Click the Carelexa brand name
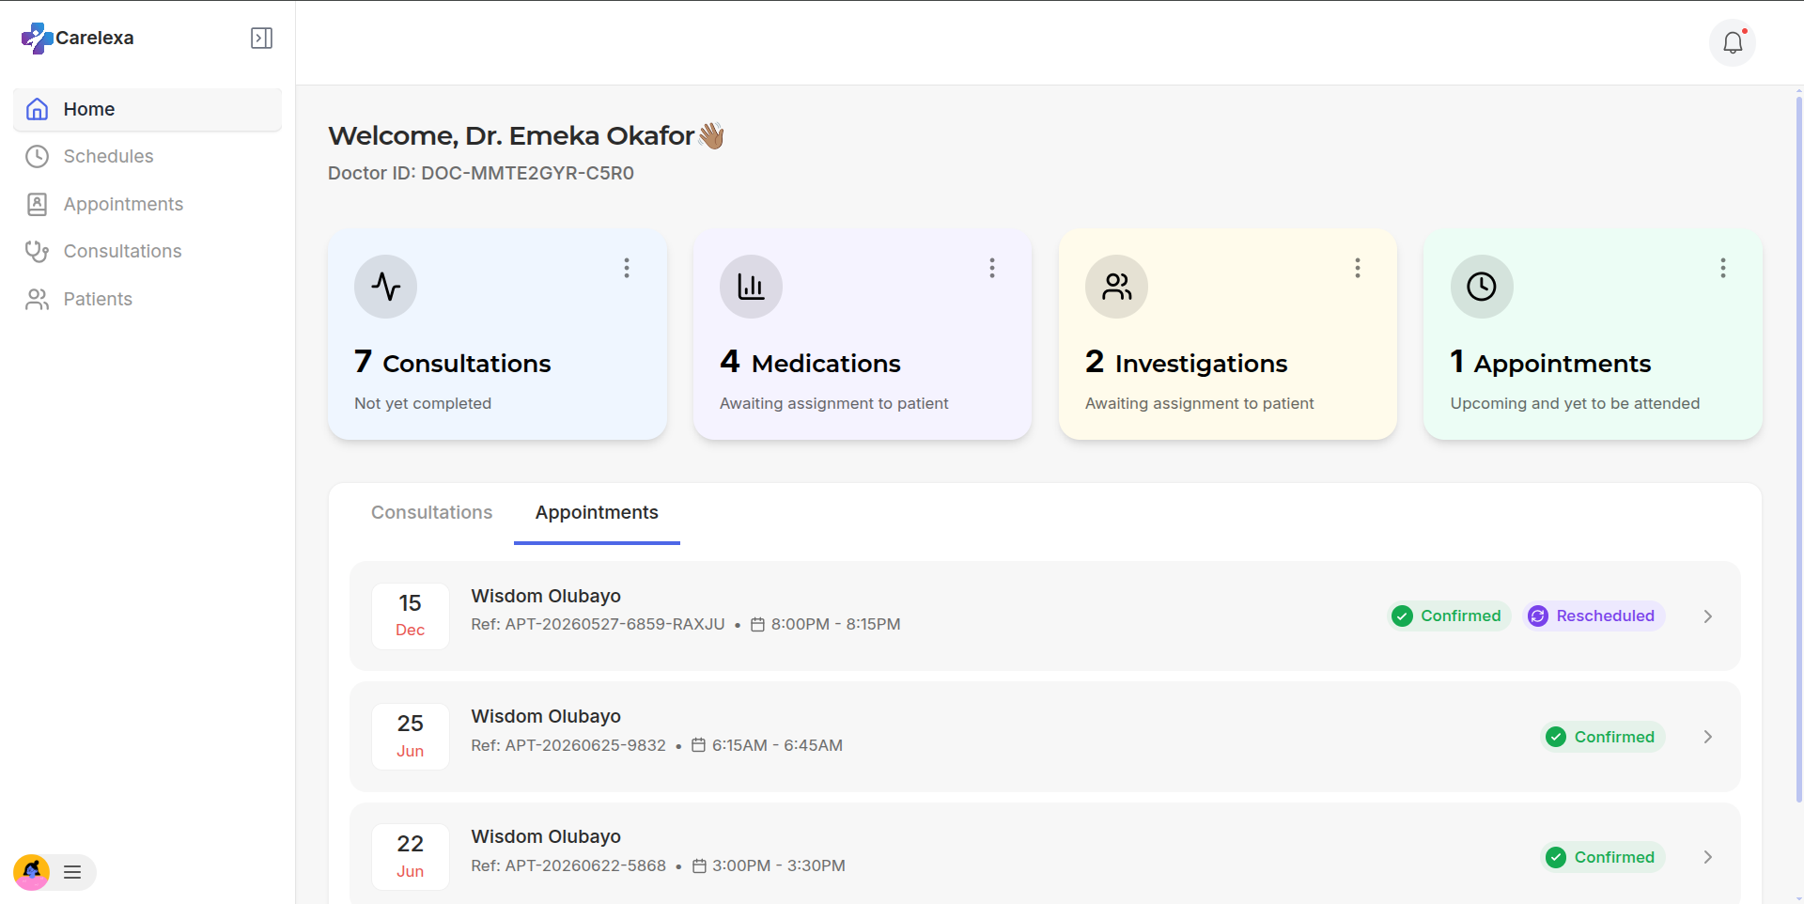 pyautogui.click(x=95, y=38)
